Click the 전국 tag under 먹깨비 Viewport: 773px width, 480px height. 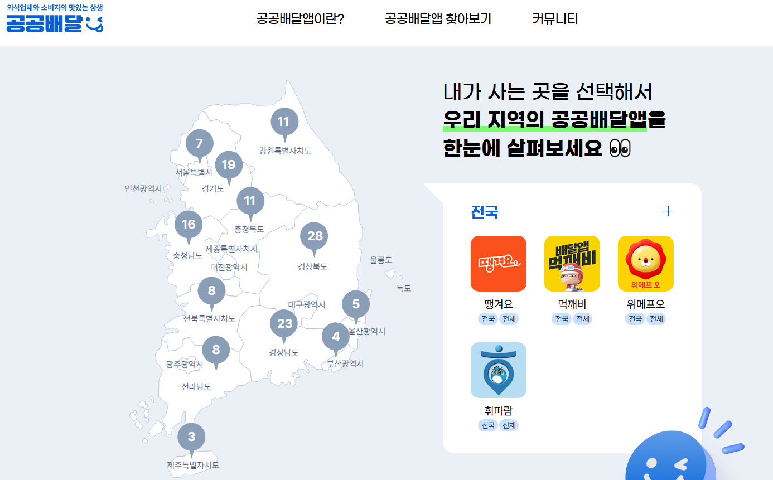(x=562, y=319)
